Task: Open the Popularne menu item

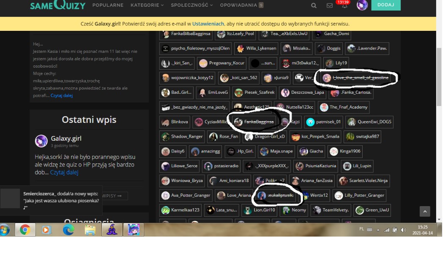Action: coord(108,5)
